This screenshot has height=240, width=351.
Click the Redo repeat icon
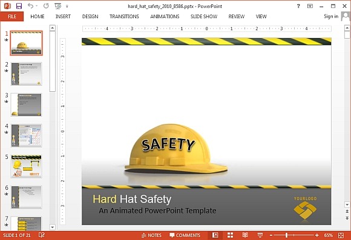(x=46, y=6)
